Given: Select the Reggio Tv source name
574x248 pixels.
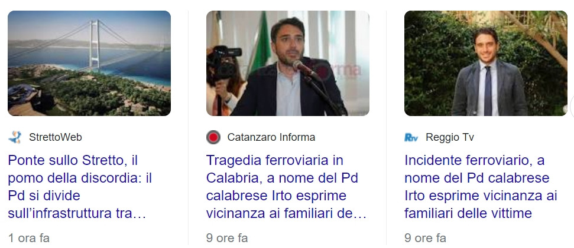Looking at the screenshot, I should click(450, 137).
